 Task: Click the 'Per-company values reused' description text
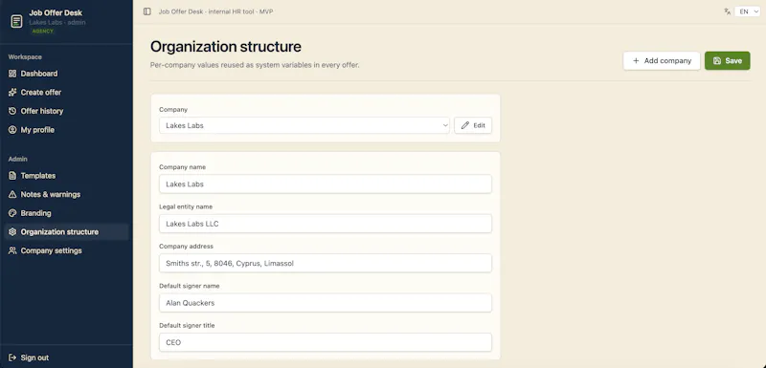[x=255, y=65]
